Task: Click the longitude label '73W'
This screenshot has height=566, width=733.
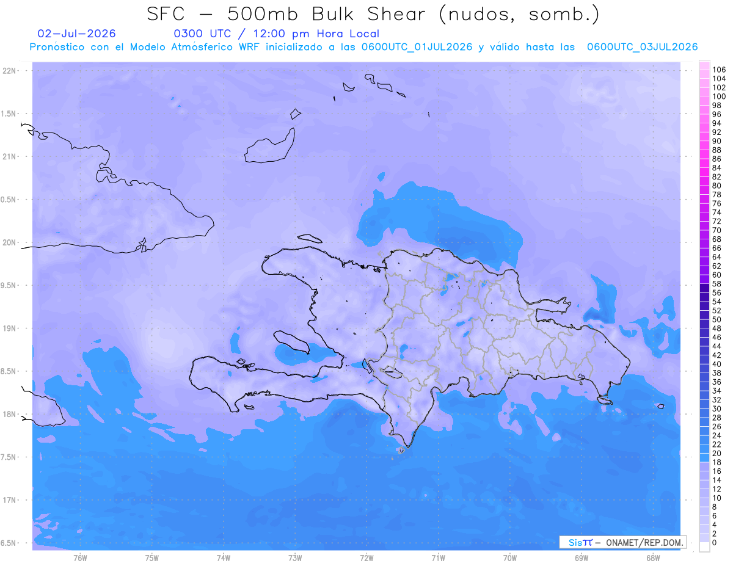Action: pyautogui.click(x=295, y=557)
